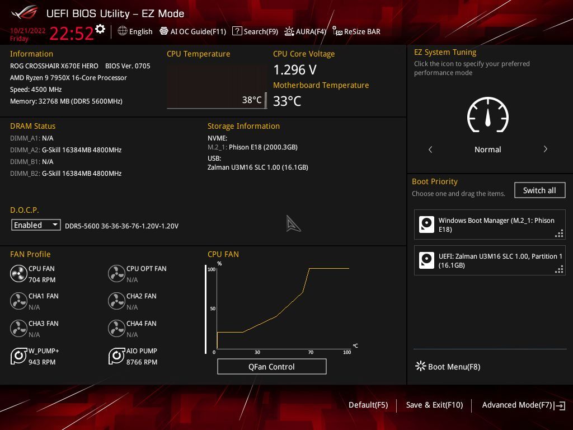Image resolution: width=573 pixels, height=430 pixels.
Task: Click the Windows Boot Manager disk icon
Action: [426, 225]
